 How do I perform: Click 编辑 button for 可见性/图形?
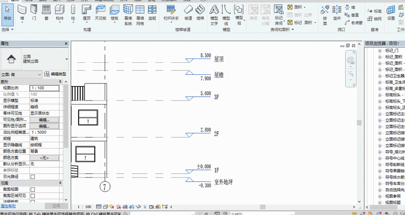[44, 120]
